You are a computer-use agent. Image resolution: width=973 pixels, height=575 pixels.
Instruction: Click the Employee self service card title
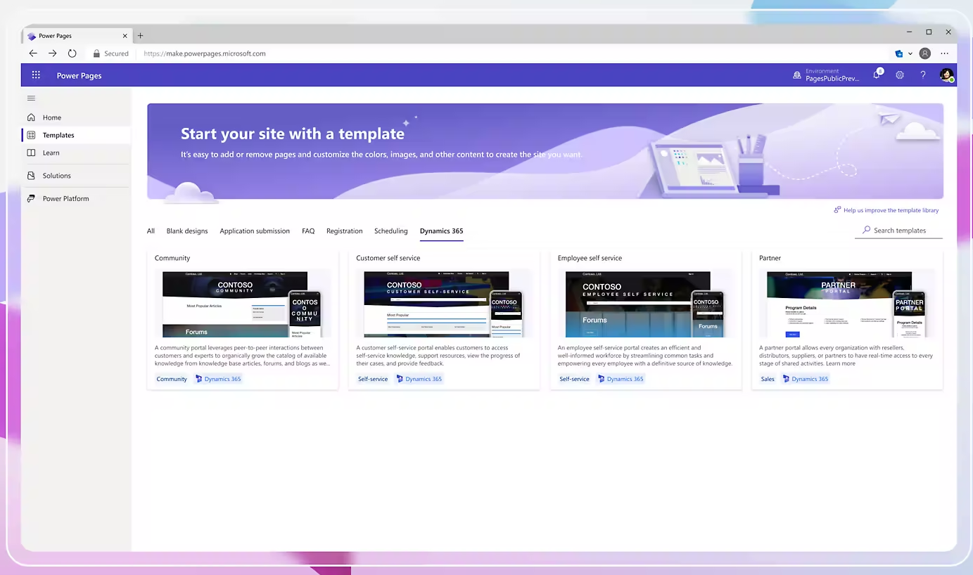590,258
